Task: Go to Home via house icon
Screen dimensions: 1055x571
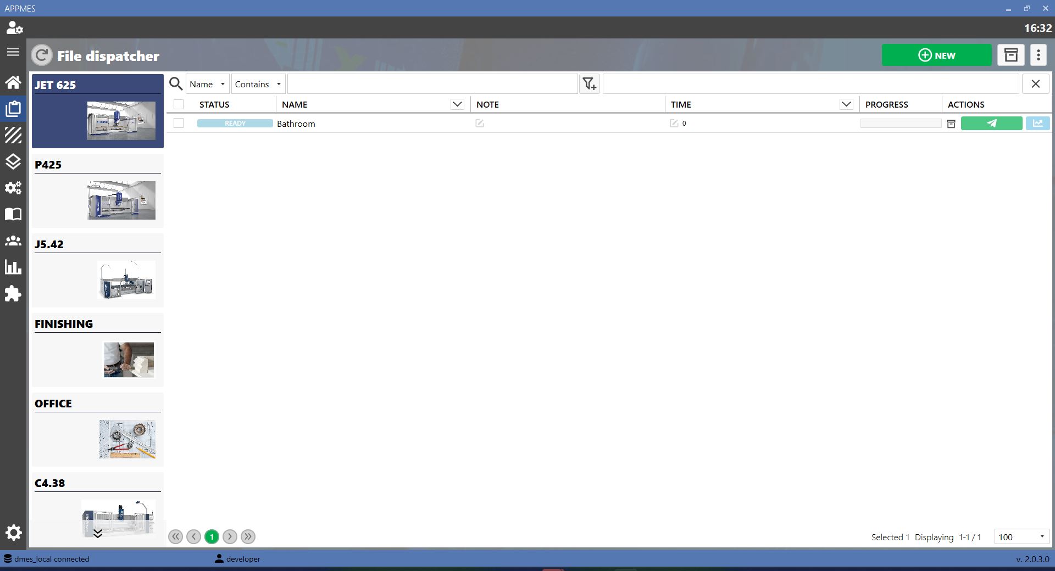Action: [x=13, y=82]
